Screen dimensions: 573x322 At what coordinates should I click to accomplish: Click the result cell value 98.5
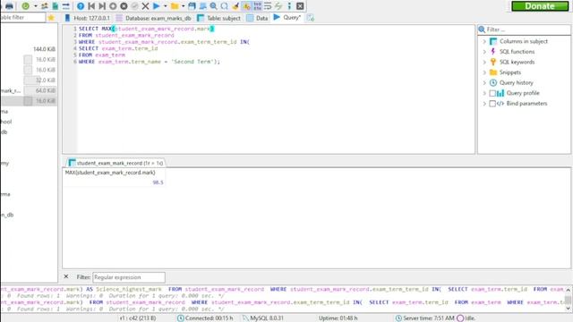click(x=158, y=182)
